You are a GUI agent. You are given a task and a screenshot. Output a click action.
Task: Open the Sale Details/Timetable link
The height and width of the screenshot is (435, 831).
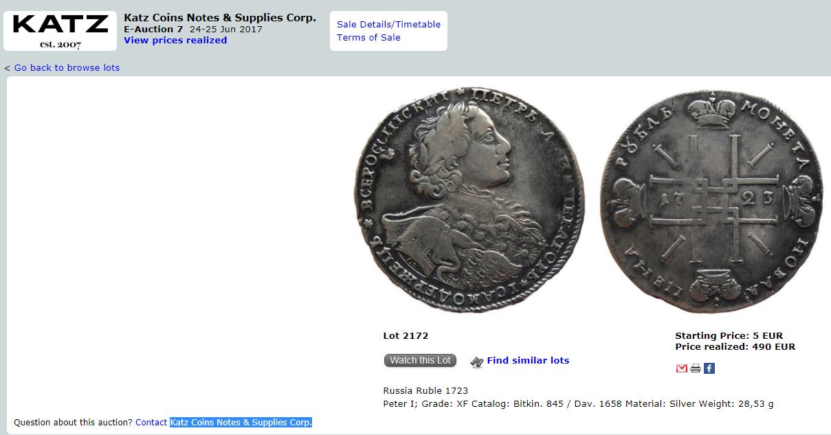tap(388, 24)
